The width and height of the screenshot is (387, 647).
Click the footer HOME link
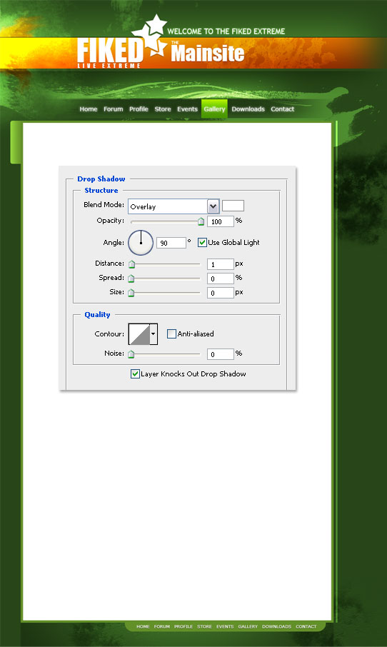click(143, 626)
